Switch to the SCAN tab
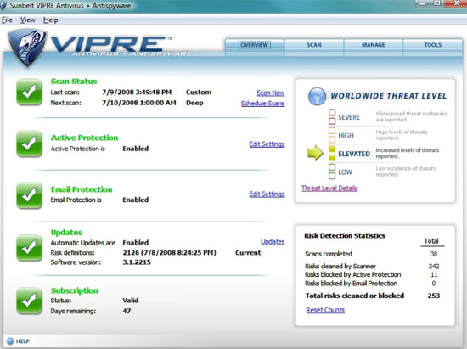 click(x=314, y=45)
